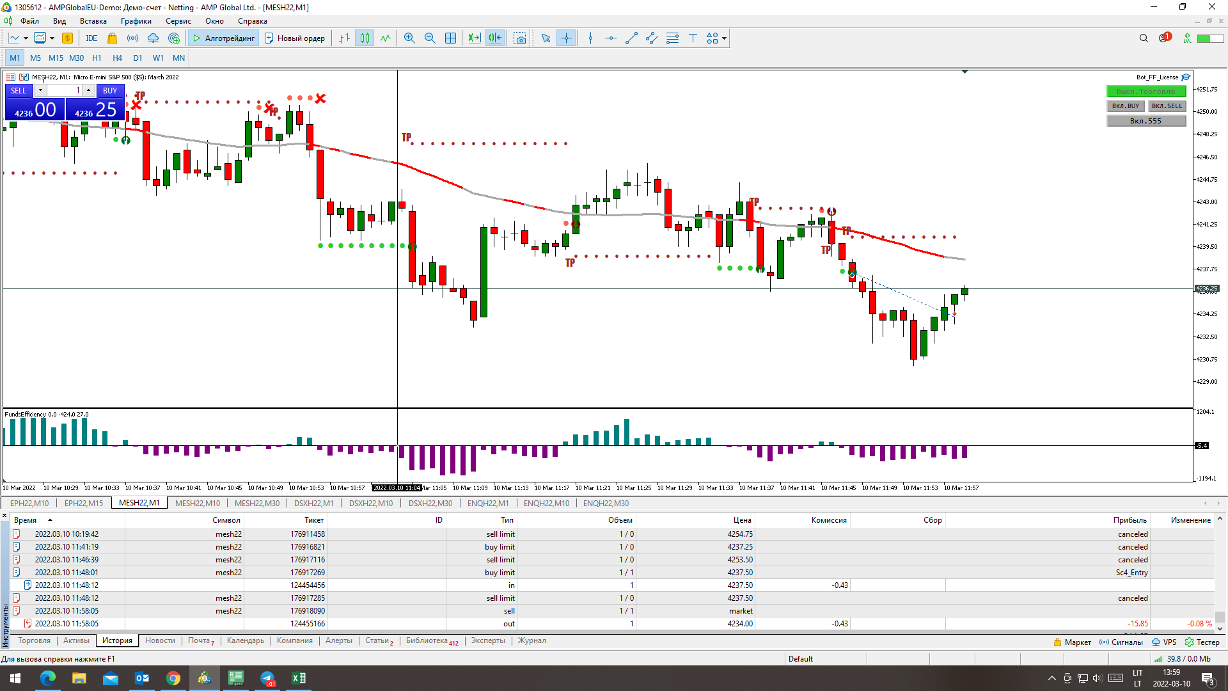Open the Графики menu
Screen dimensions: 1228x691
click(136, 21)
